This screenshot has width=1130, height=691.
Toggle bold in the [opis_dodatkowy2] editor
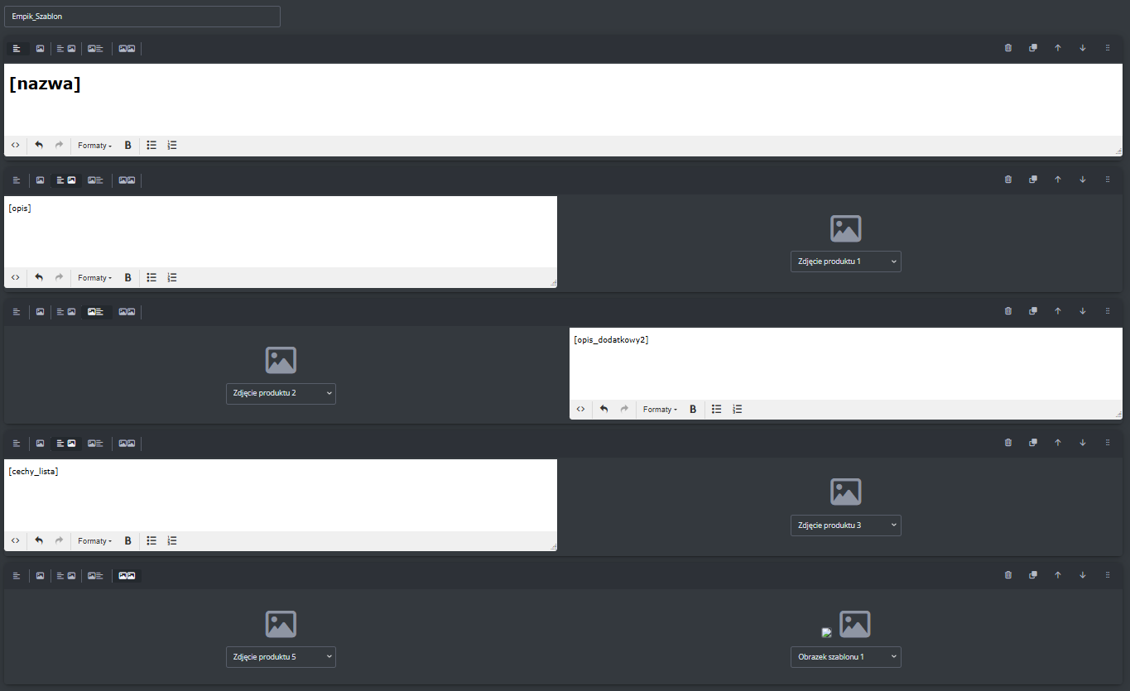tap(693, 409)
